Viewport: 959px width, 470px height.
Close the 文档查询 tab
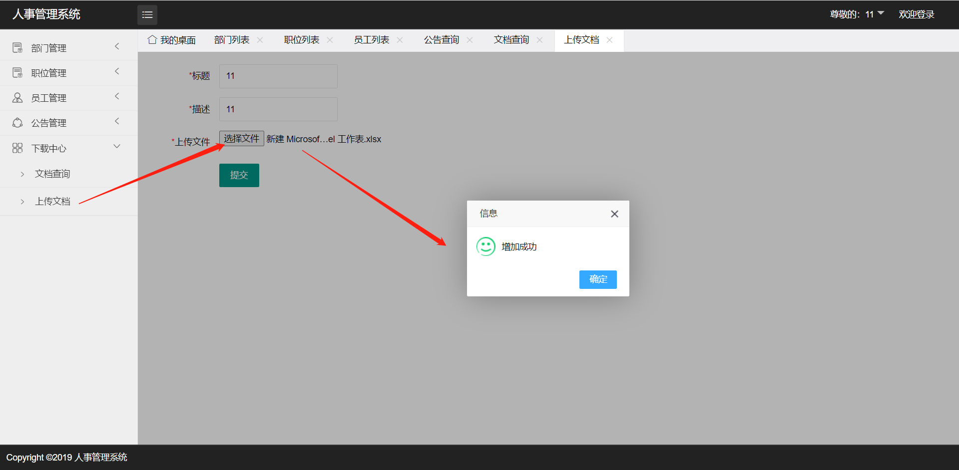tap(539, 40)
